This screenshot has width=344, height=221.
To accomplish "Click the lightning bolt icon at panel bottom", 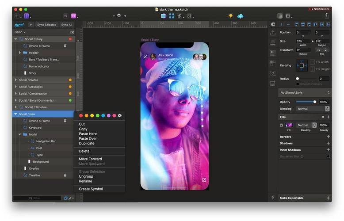I will point(273,197).
